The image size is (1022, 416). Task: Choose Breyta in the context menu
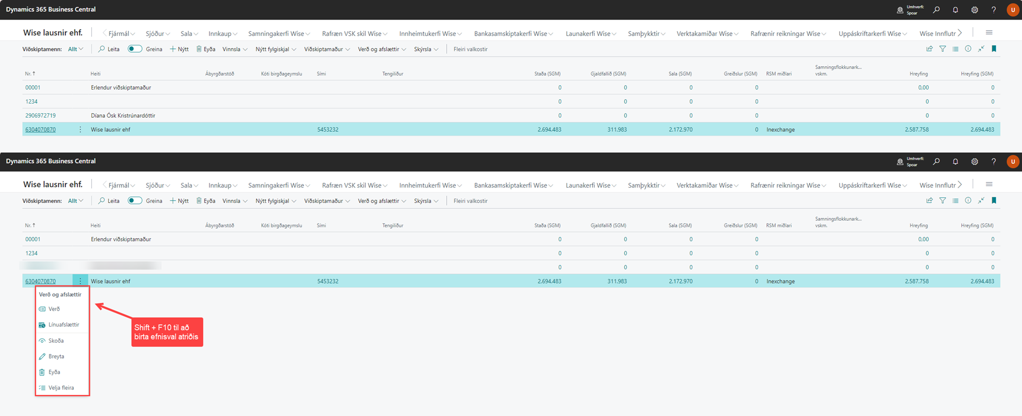tap(56, 356)
